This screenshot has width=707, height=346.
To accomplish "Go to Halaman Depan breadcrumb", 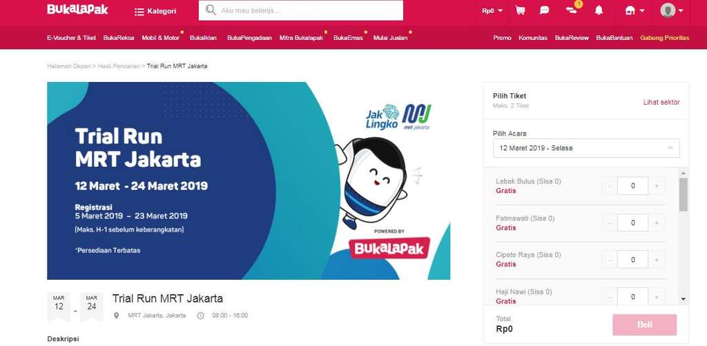I will coord(69,66).
